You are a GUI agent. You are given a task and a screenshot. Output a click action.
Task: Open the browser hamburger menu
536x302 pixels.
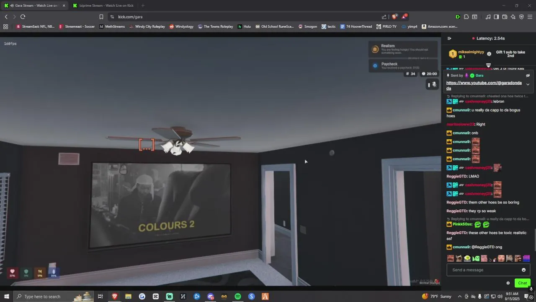click(x=530, y=17)
